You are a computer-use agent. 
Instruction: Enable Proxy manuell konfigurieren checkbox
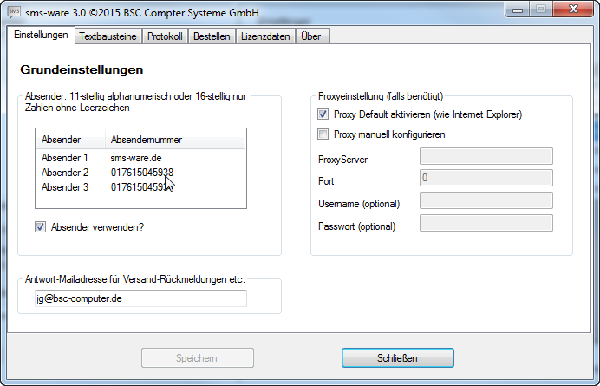point(323,134)
